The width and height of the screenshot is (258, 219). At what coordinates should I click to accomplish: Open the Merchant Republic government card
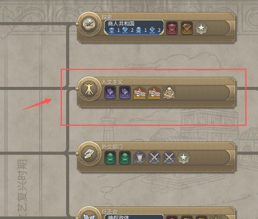click(134, 28)
